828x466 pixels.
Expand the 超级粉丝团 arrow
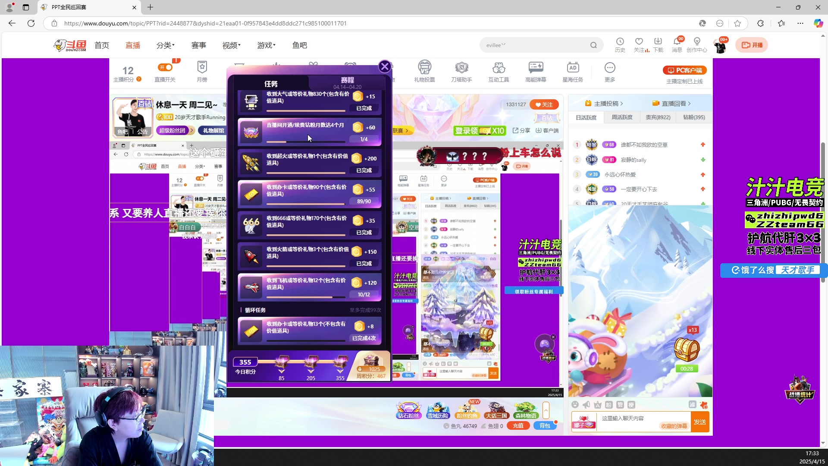pyautogui.click(x=191, y=130)
